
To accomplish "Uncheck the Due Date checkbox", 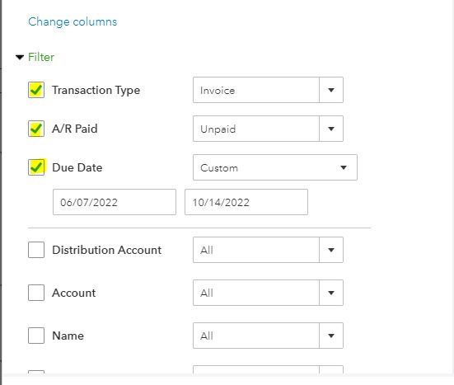I will click(36, 167).
